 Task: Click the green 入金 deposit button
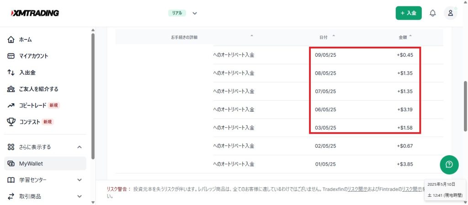pos(409,13)
